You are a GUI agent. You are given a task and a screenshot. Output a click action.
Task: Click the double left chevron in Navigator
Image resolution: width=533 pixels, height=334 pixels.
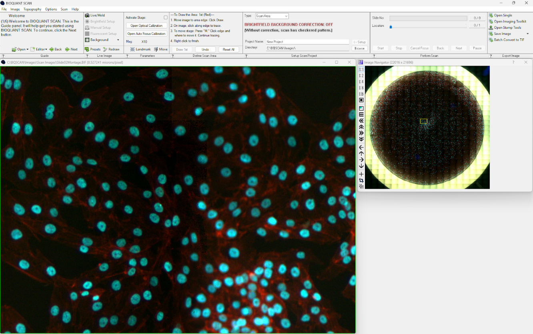(x=361, y=121)
